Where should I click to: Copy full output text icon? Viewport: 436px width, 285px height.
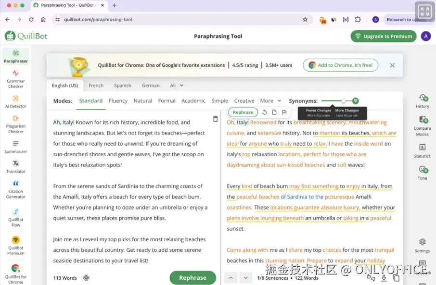397,278
